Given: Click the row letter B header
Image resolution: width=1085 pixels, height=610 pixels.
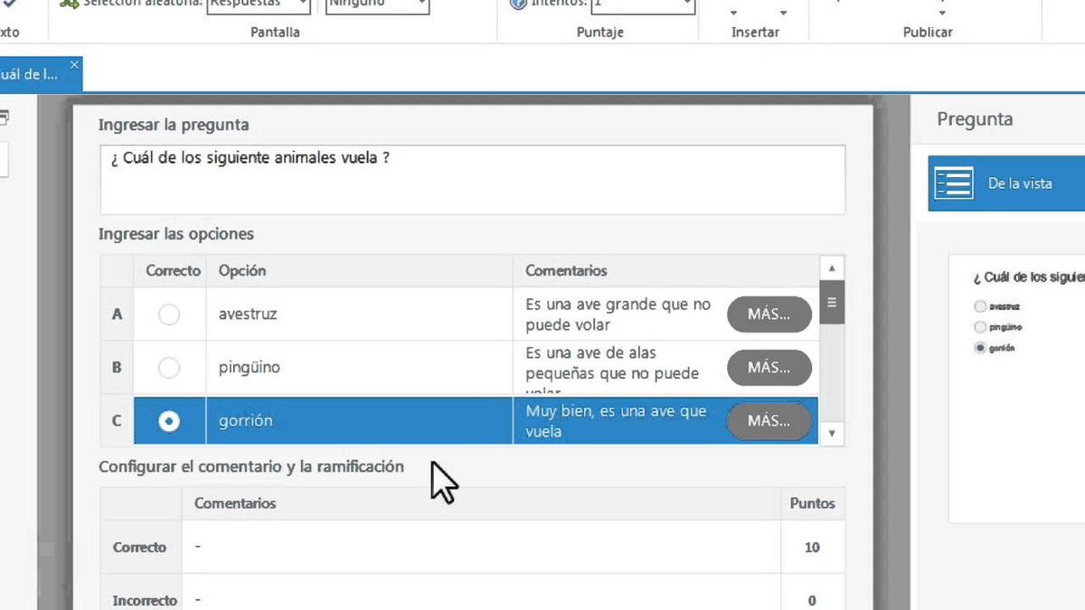Looking at the screenshot, I should coord(117,368).
